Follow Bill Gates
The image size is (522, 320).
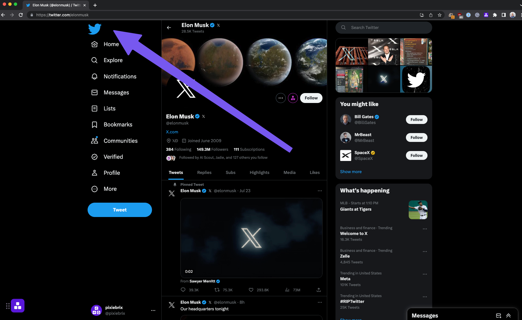point(416,120)
